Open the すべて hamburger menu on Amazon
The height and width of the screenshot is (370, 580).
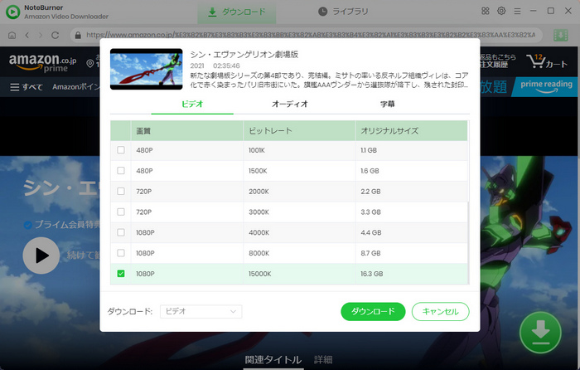[27, 87]
